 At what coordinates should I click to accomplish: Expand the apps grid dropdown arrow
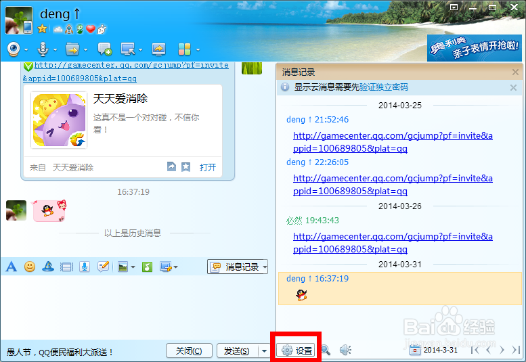pyautogui.click(x=198, y=49)
